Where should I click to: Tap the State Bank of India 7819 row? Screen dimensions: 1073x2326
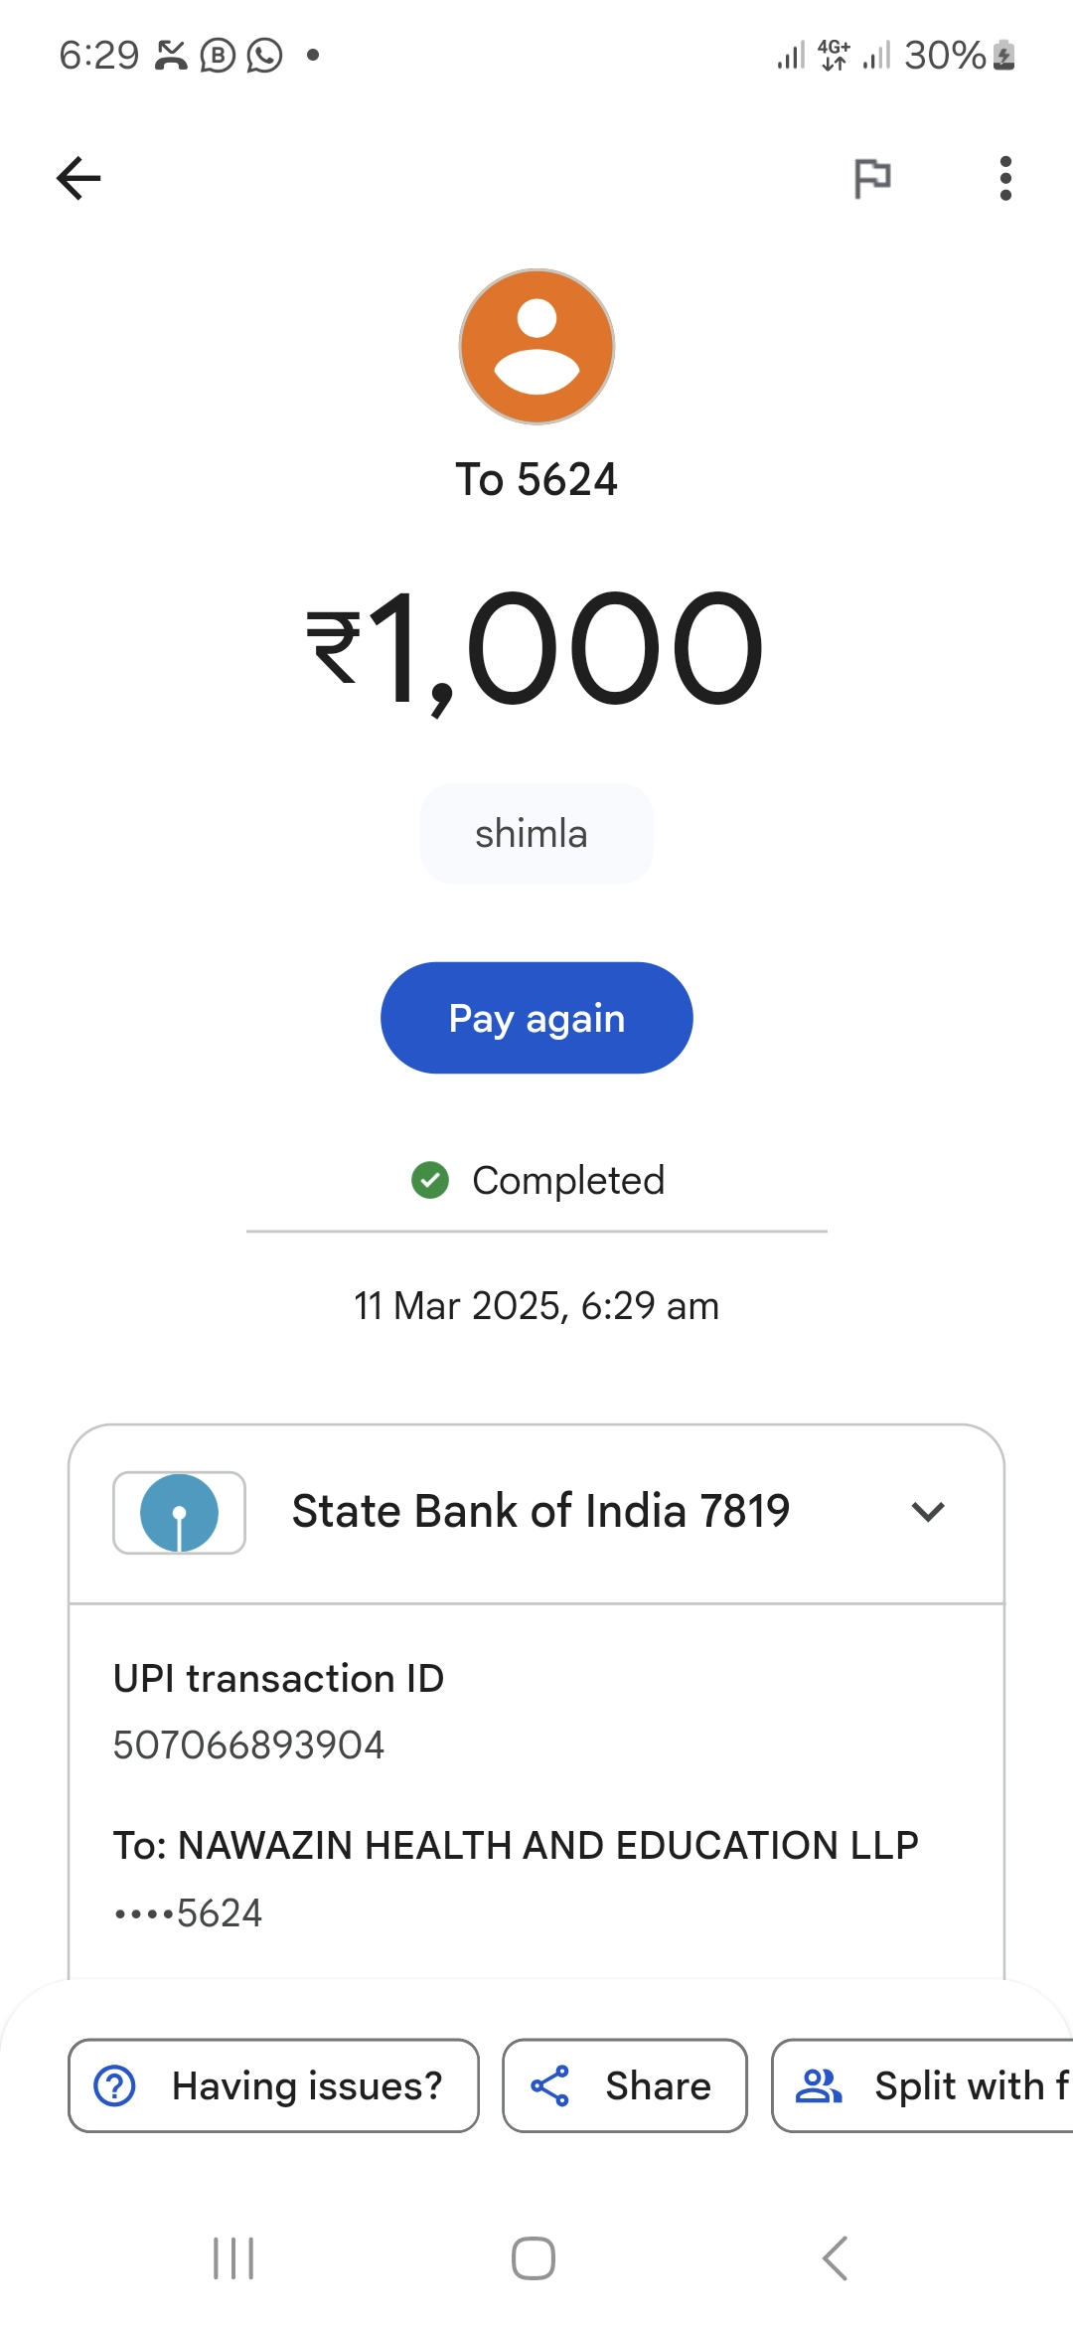[x=540, y=1512]
